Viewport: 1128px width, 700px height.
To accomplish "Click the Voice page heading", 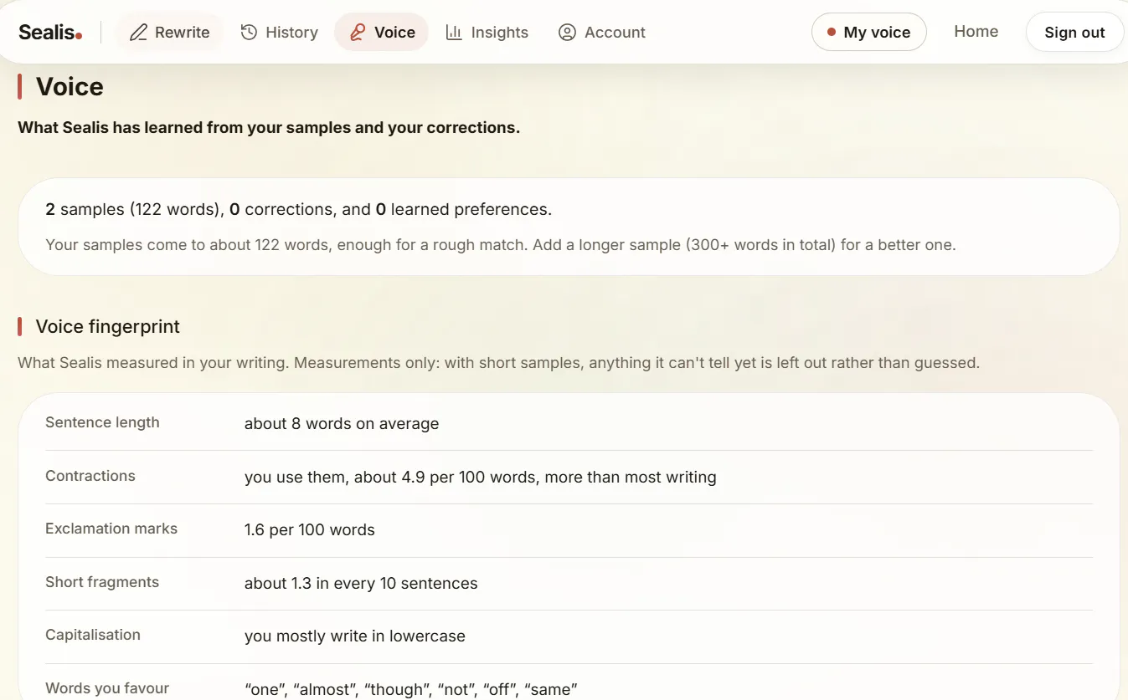I will [70, 86].
